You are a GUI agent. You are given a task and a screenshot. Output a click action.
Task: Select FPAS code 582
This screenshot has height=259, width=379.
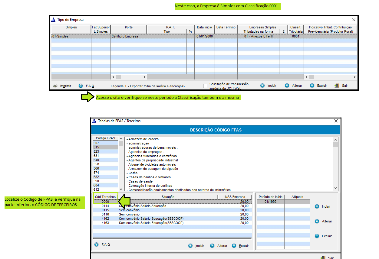coord(105,177)
